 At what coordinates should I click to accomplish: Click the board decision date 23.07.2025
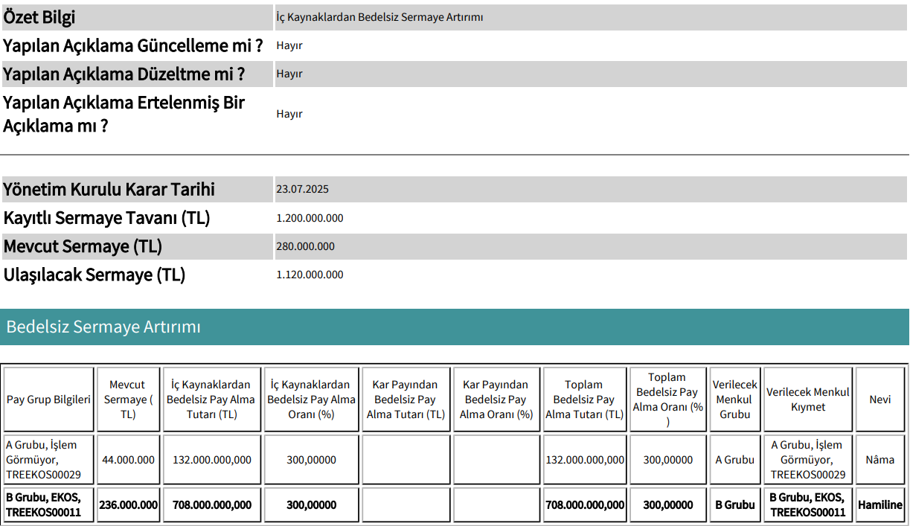point(302,189)
